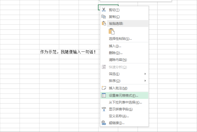197x132 pixels.
Task: Click the clipboard icon beside 粘贴选项
Action: pos(104,23)
